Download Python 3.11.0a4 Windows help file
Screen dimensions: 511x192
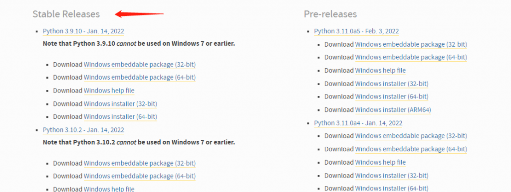coord(381,163)
